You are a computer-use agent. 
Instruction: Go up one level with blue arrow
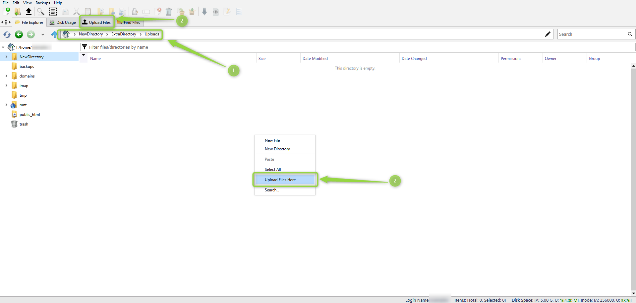54,34
